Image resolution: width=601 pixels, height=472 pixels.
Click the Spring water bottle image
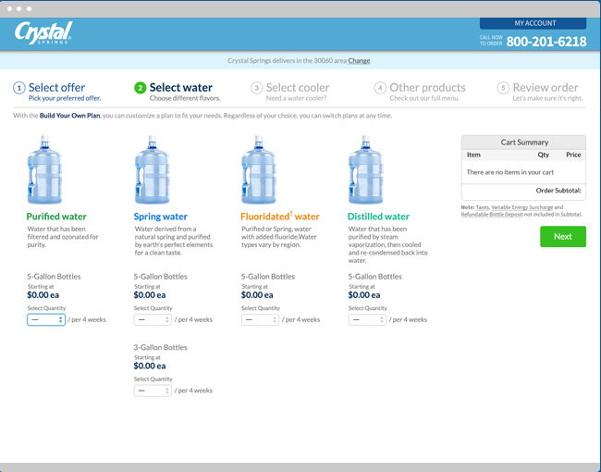click(x=153, y=169)
